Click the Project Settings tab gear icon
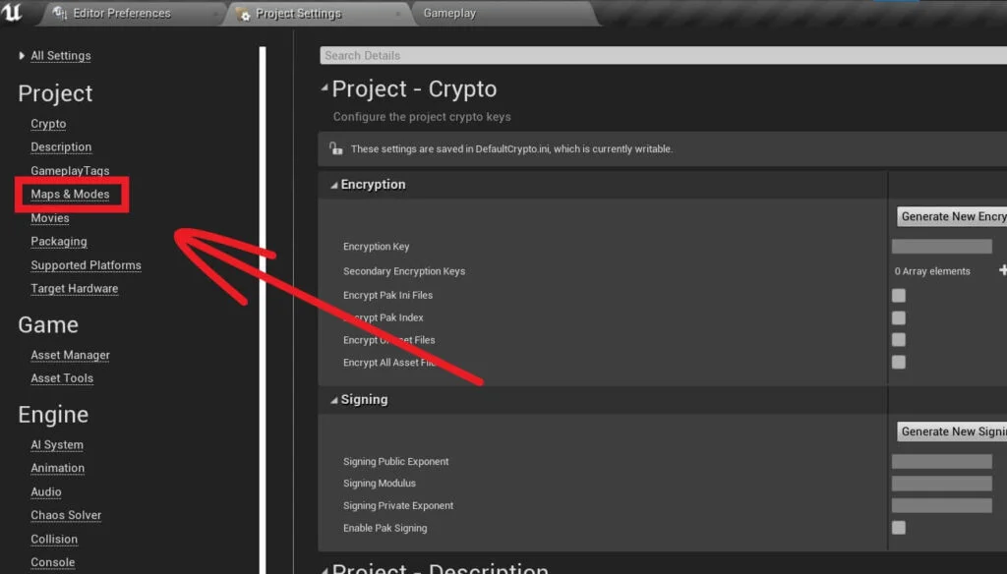 [x=244, y=14]
